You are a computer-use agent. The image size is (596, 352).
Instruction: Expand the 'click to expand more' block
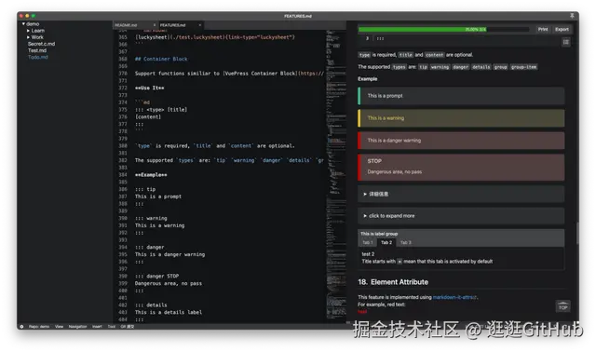pos(461,216)
